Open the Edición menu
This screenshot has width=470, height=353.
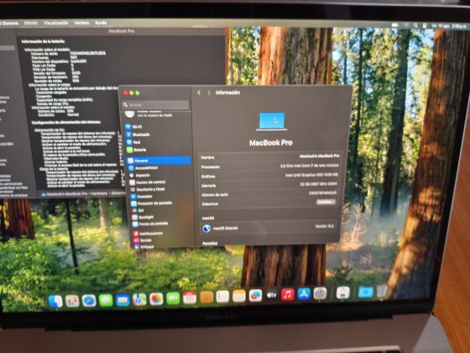click(x=31, y=23)
